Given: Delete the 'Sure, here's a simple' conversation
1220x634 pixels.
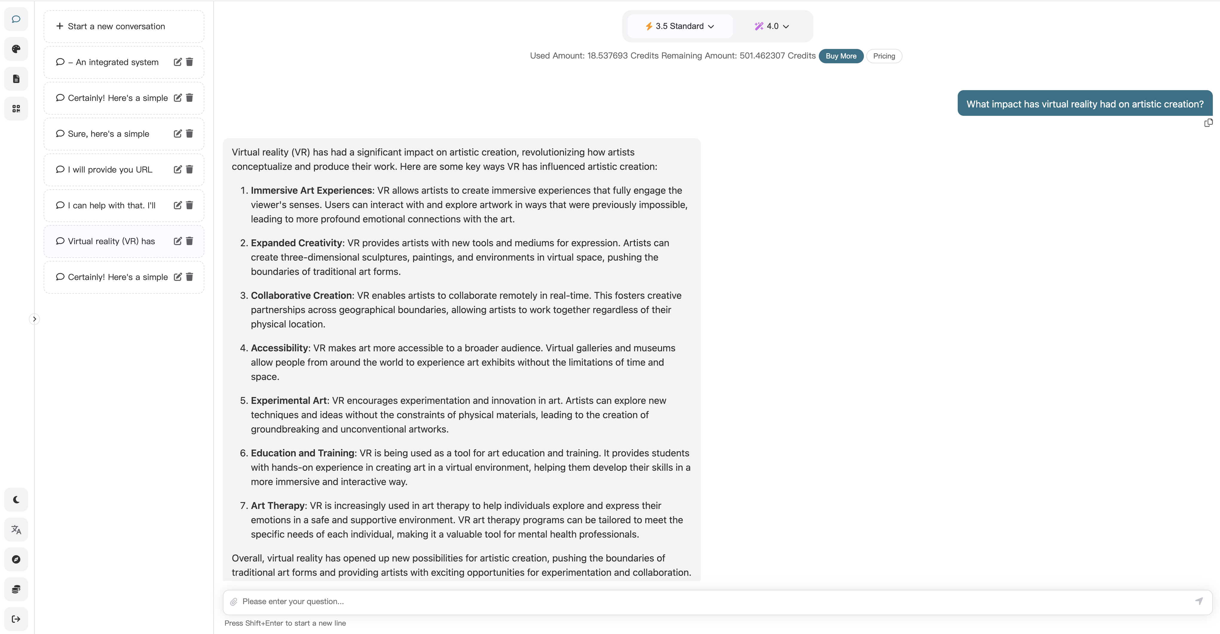Looking at the screenshot, I should pos(190,134).
